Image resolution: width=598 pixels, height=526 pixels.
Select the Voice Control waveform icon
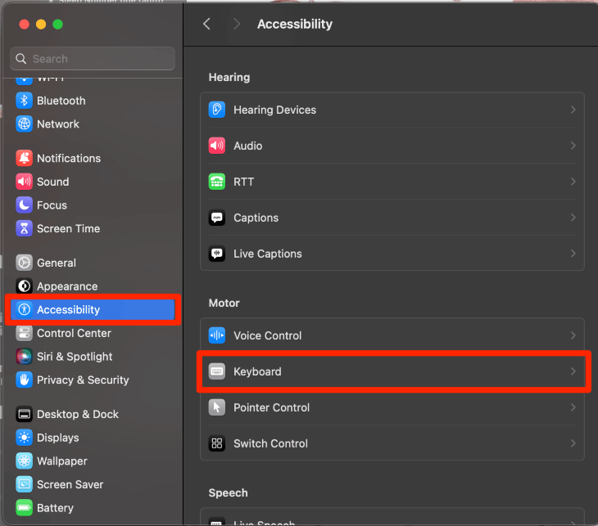217,335
